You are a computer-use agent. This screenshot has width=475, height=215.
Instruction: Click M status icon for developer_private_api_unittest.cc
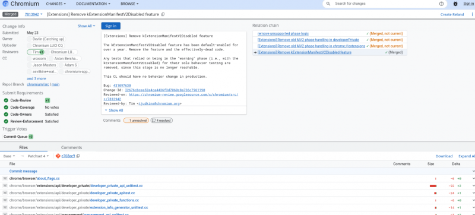(x=5, y=186)
